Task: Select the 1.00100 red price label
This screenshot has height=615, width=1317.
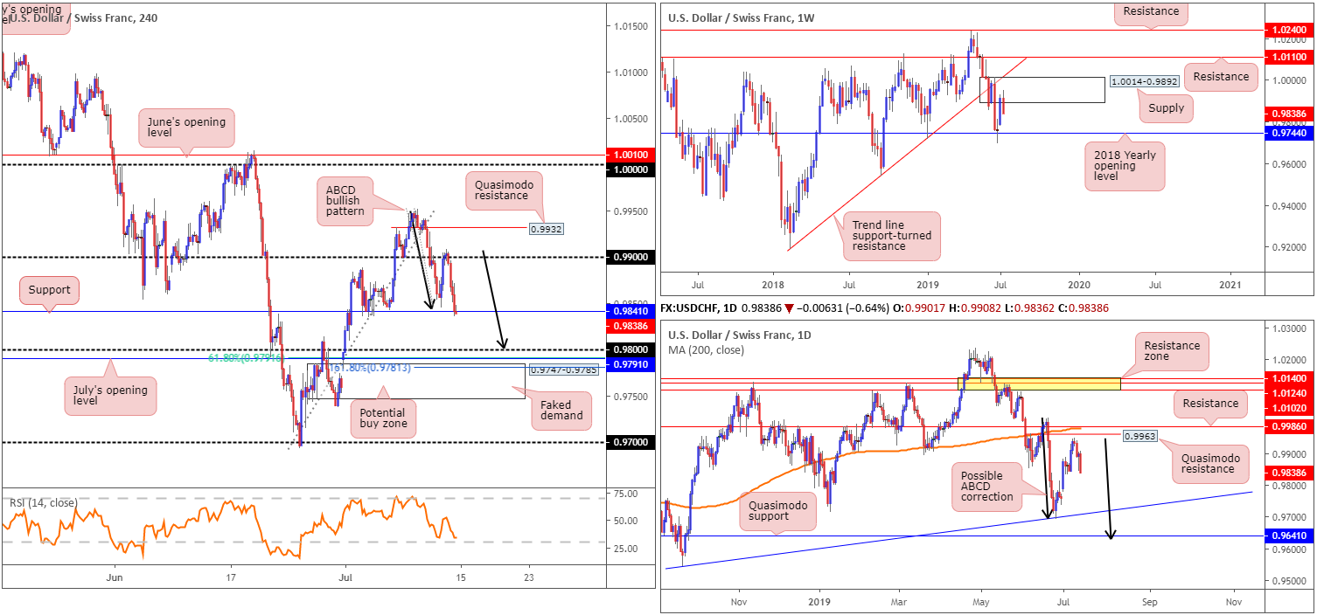Action: click(631, 155)
